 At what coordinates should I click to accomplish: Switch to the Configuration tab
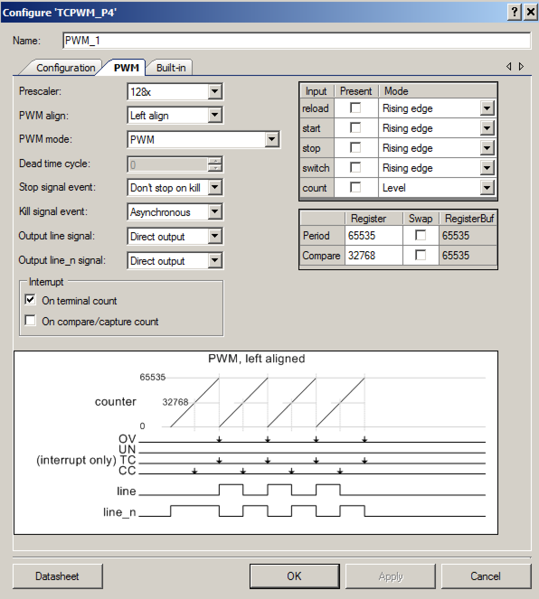(66, 68)
